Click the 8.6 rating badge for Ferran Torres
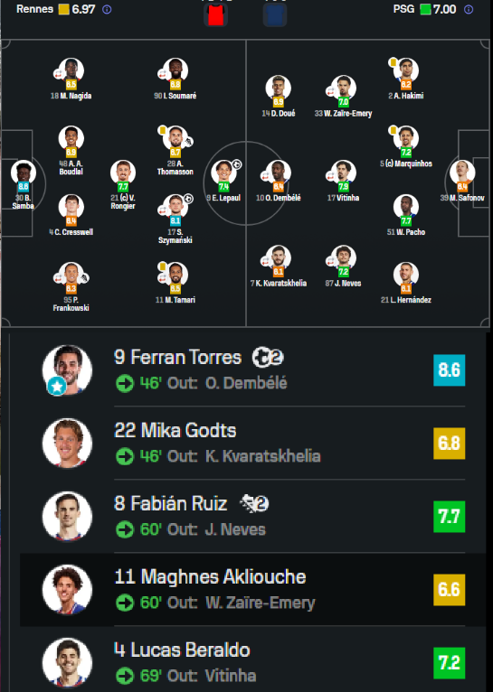 pos(450,369)
